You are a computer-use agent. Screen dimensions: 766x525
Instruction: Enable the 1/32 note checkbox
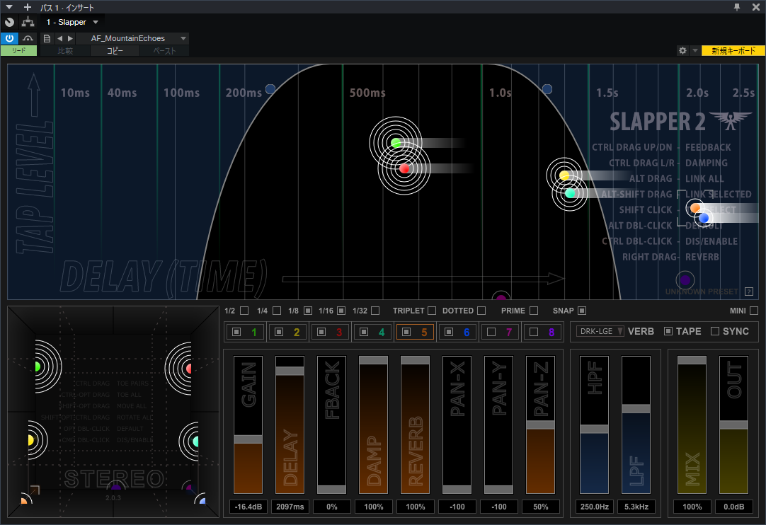coord(375,311)
